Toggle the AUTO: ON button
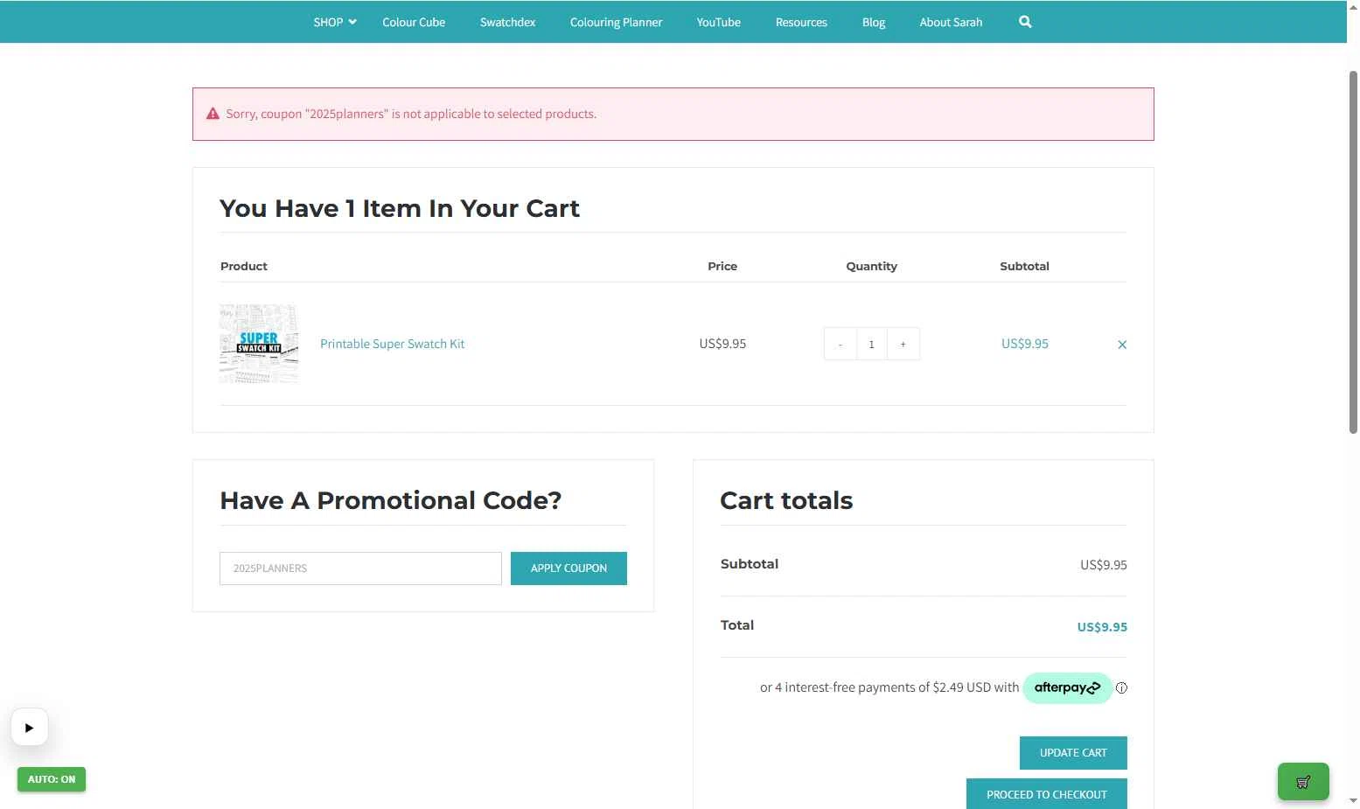Image resolution: width=1360 pixels, height=809 pixels. [x=52, y=779]
